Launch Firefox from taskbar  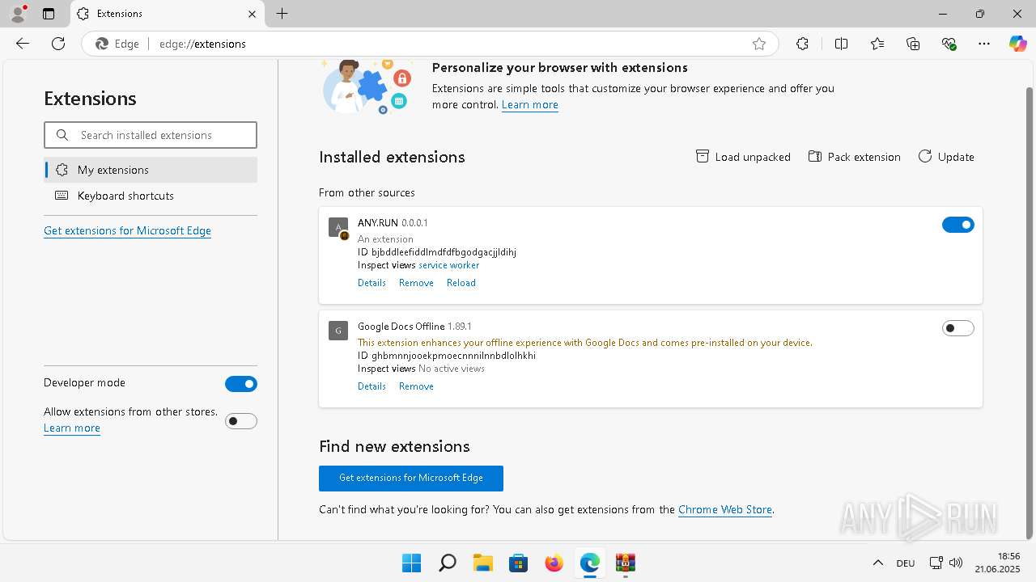554,563
